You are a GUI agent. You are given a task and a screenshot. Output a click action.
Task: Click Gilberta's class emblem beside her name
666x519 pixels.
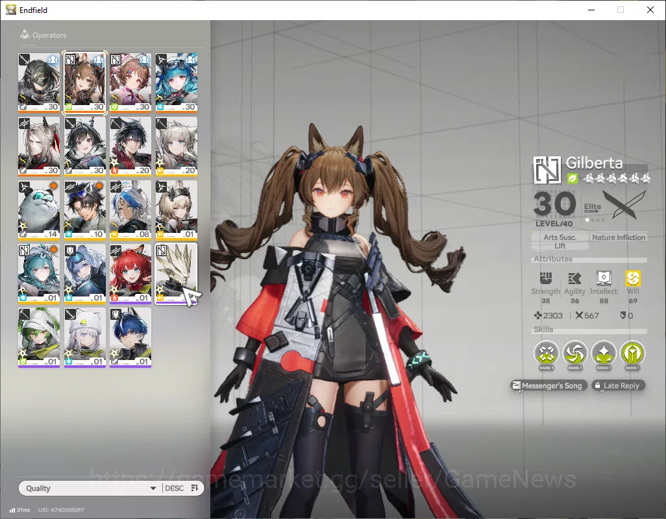pyautogui.click(x=547, y=170)
